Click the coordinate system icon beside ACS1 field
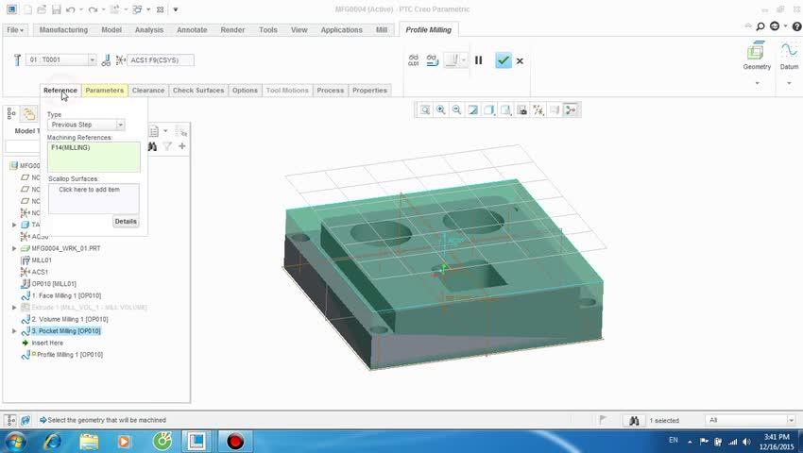This screenshot has height=453, width=803. [120, 60]
